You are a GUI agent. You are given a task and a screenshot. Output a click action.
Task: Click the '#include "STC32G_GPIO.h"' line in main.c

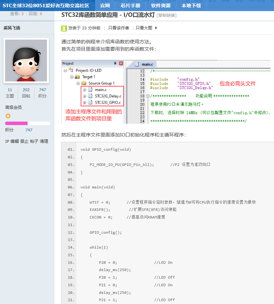tap(180, 84)
